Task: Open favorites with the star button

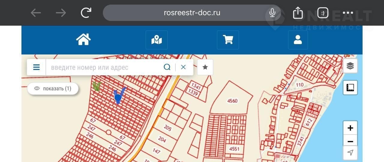Action: point(205,67)
